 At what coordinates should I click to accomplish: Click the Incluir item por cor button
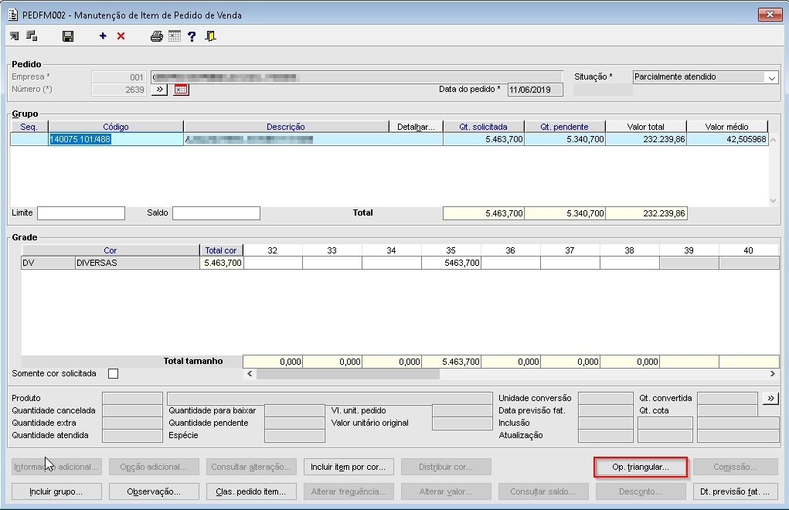coord(349,467)
